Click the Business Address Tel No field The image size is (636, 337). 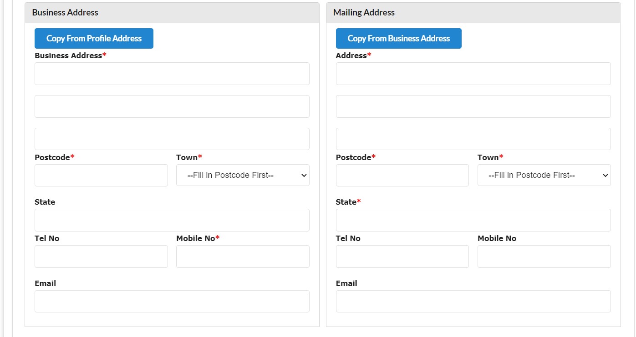[x=101, y=257]
